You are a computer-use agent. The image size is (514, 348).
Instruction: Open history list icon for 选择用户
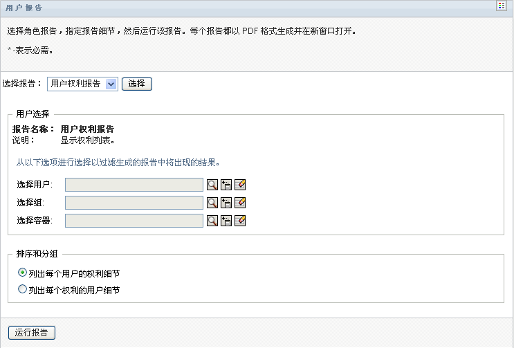226,184
